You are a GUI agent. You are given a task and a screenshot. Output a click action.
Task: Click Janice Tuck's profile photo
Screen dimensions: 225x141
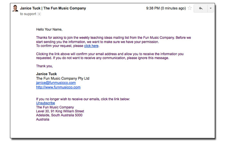coord(15,8)
